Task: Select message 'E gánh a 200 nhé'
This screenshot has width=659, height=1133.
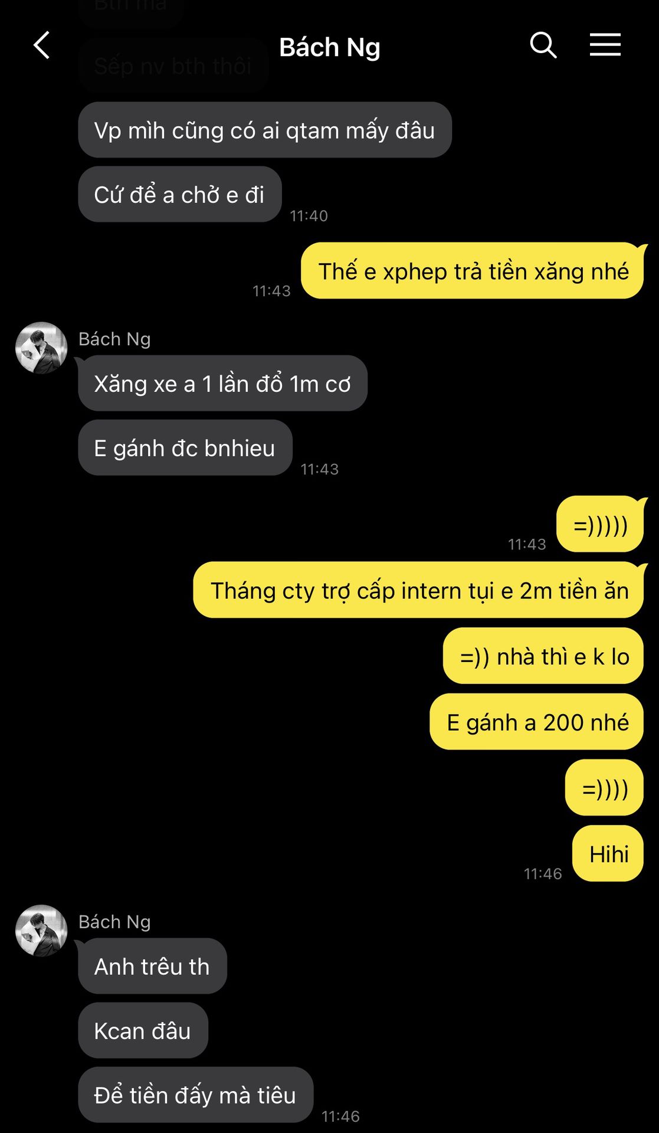Action: pos(537,722)
